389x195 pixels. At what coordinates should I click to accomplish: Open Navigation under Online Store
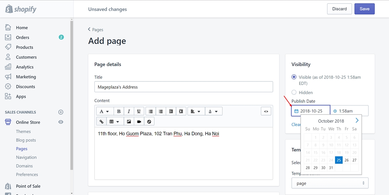26,157
